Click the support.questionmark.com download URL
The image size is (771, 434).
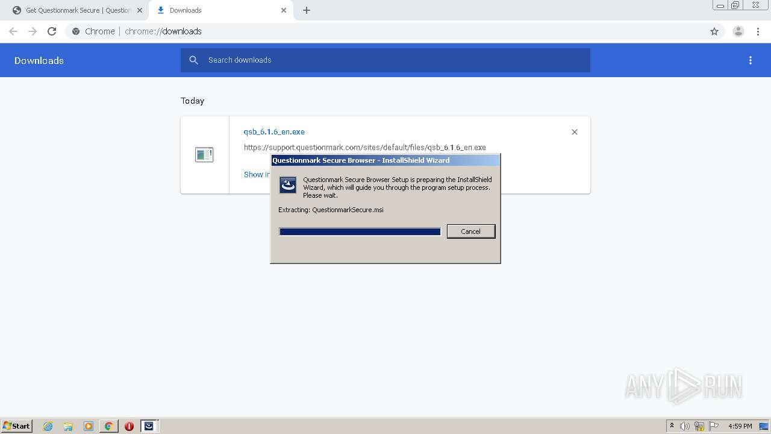[x=364, y=148]
